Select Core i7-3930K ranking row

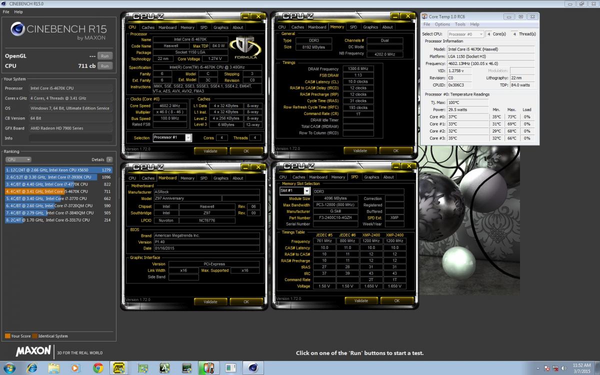58,177
